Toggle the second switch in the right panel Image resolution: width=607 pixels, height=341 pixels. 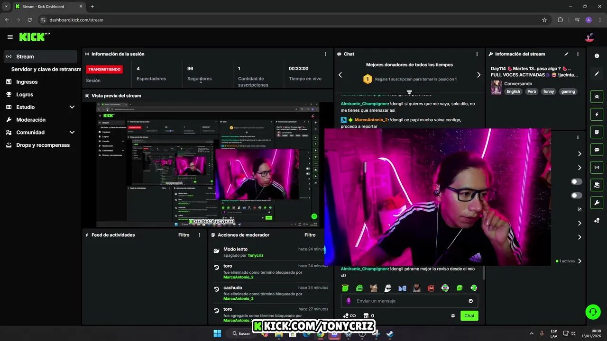click(577, 195)
